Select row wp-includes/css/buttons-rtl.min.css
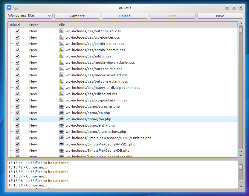Image resolution: width=249 pixels, height=196 pixels. [x=126, y=81]
